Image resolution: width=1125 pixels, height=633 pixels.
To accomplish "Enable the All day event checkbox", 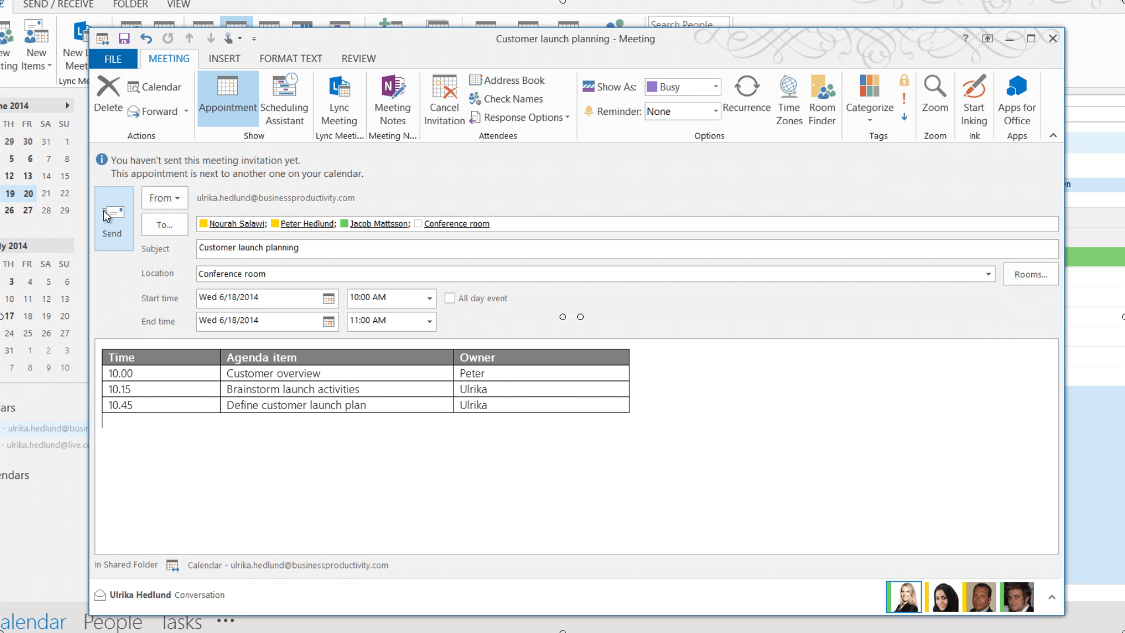I will (x=450, y=298).
